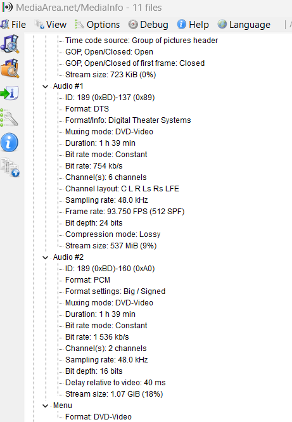Click the Export green arrow icon
This screenshot has width=292, height=422.
point(10,93)
